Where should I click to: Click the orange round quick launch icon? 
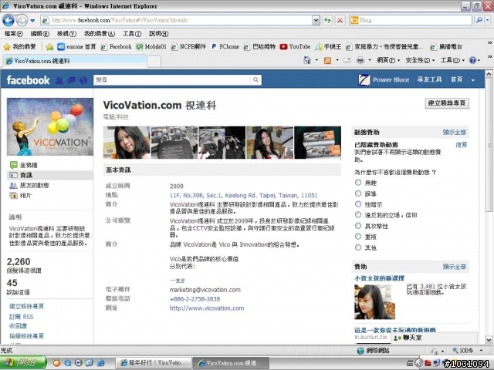tap(56, 363)
